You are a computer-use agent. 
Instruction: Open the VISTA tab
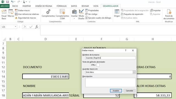click(x=96, y=6)
